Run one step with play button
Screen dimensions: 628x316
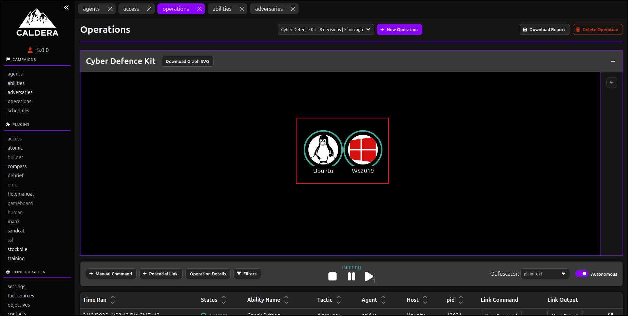click(369, 276)
